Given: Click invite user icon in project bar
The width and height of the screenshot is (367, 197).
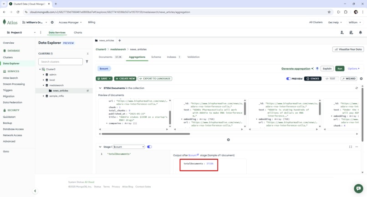Looking at the screenshot, I should [x=342, y=32].
